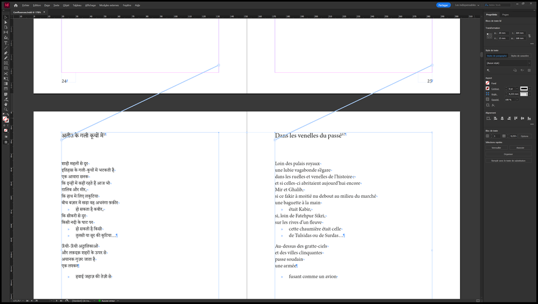Screen dimensions: 538x304
Task: Select the Zoom tool
Action: pyautogui.click(x=6, y=109)
